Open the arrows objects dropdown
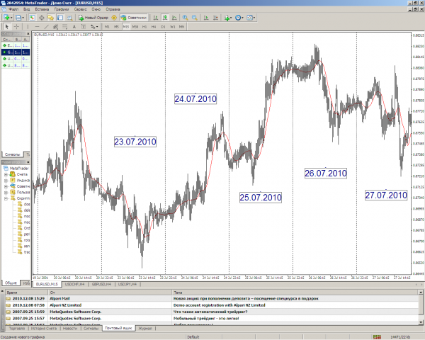 [94, 27]
